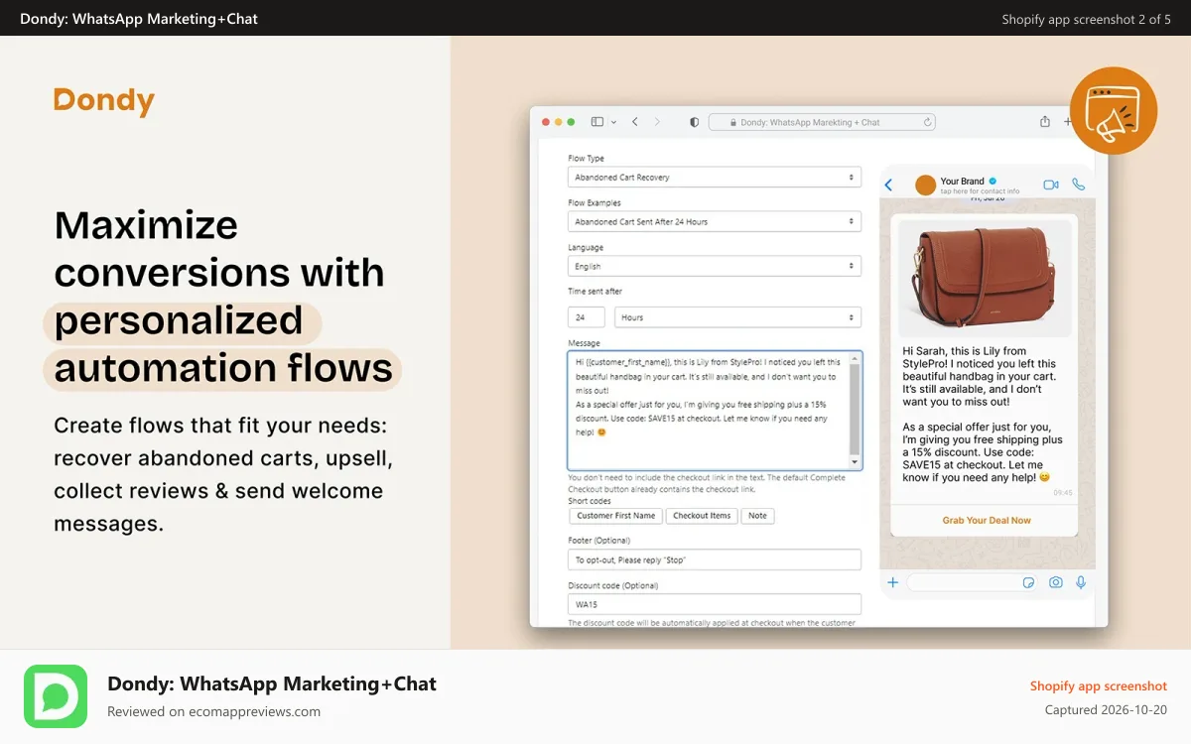Screen dimensions: 1191x744
Task: Click the green Dondy app icon
Action: click(x=56, y=696)
